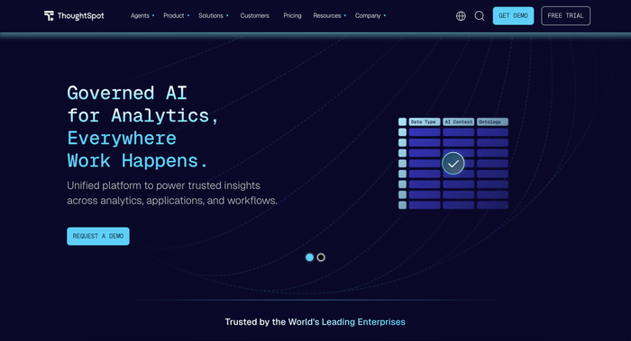Viewport: 631px width, 341px height.
Task: Click the checkmark circle in table graphic
Action: pos(453,164)
